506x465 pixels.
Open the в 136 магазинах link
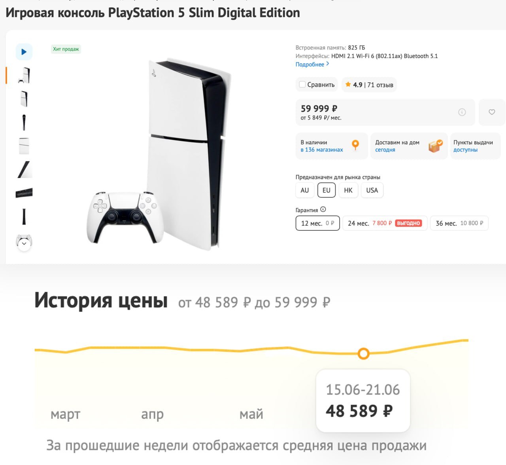click(x=322, y=150)
